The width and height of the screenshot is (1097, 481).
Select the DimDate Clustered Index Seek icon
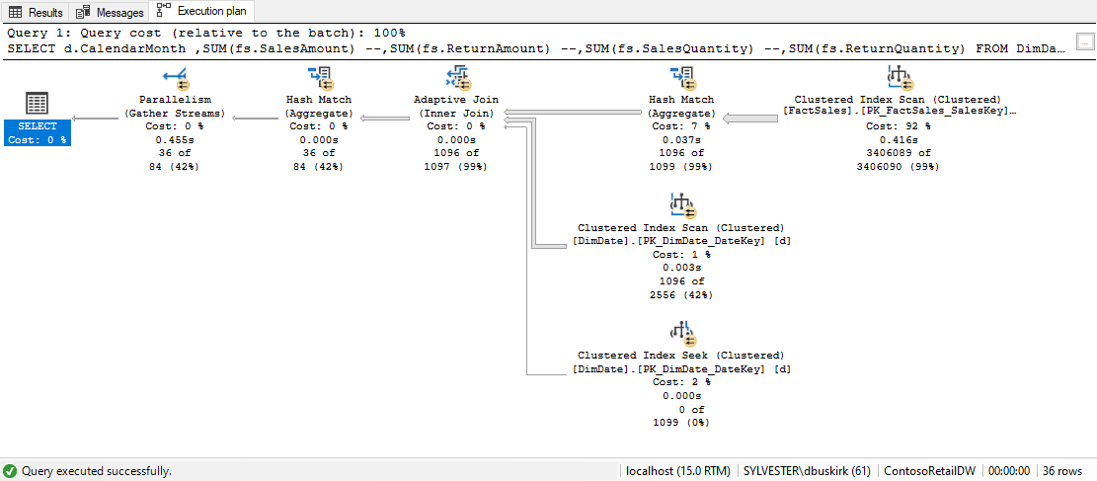(x=681, y=332)
